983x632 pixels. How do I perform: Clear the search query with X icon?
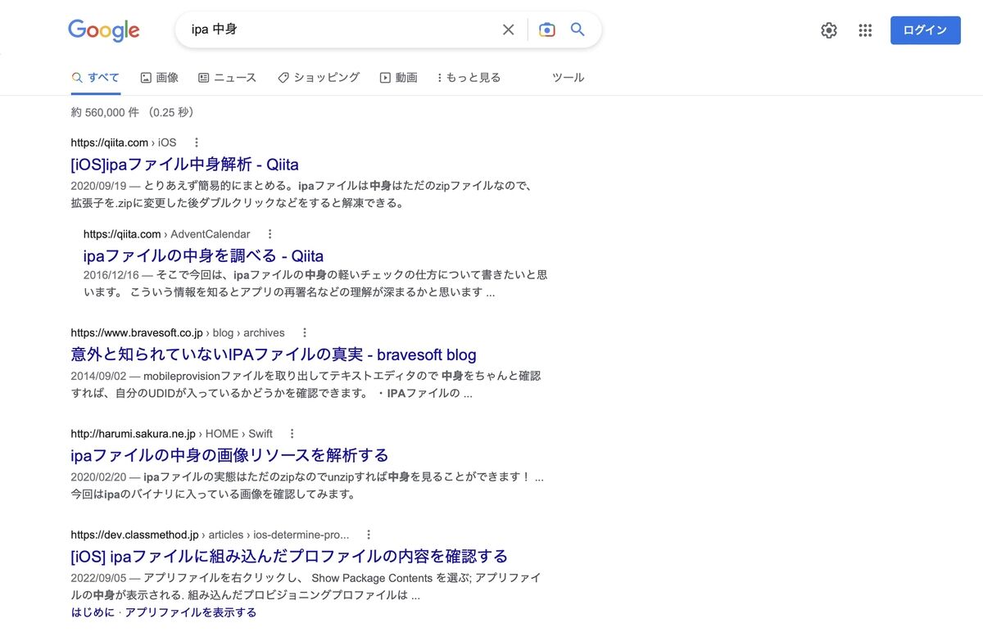[x=508, y=29]
